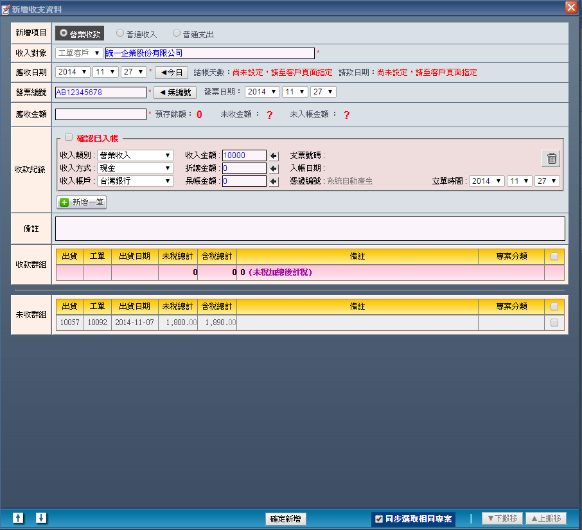Click the 無編號 button

click(x=175, y=92)
